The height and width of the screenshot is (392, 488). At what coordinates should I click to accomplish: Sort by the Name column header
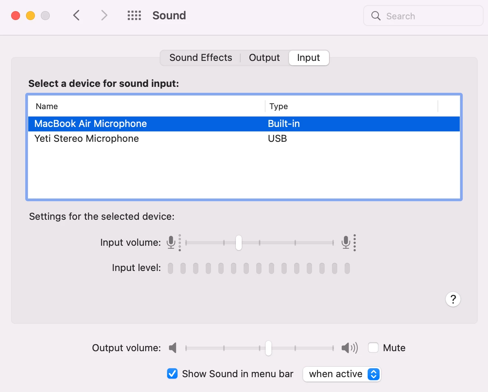coord(146,107)
